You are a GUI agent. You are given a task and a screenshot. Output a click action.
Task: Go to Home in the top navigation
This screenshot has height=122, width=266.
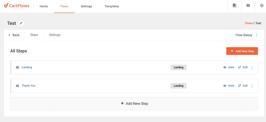[x=44, y=6]
